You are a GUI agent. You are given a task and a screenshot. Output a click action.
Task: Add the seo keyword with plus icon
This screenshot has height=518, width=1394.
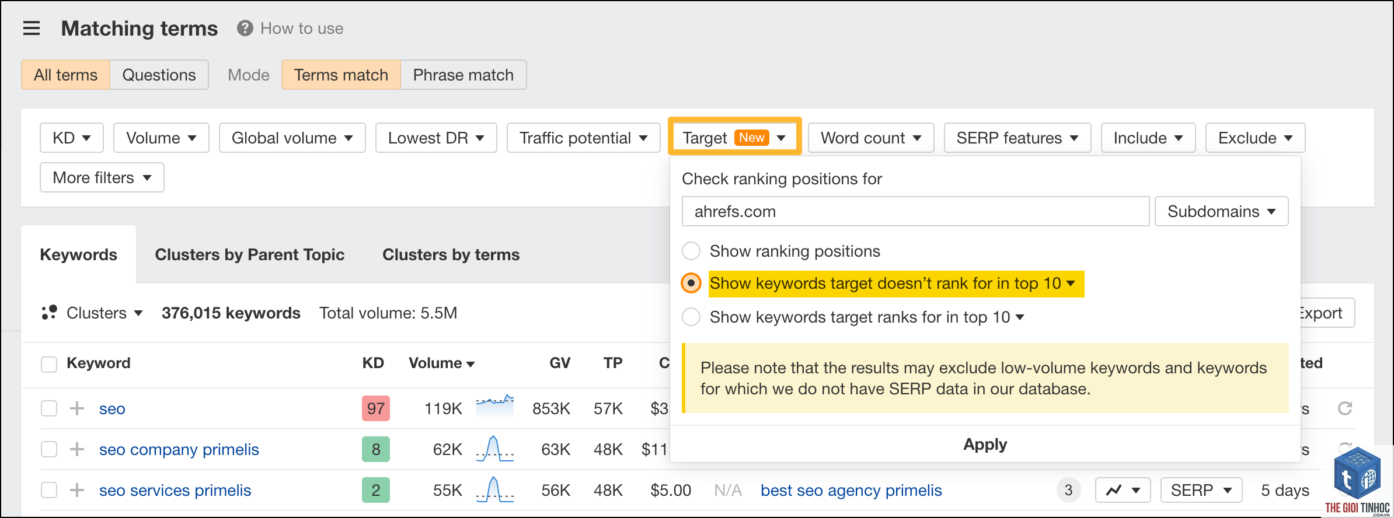[x=77, y=408]
